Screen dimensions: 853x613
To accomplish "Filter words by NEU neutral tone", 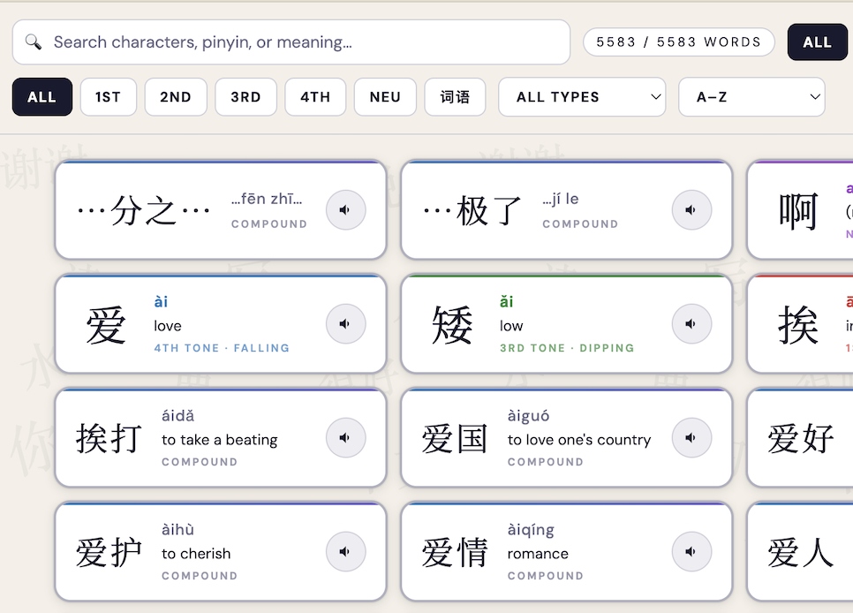I will coord(385,97).
